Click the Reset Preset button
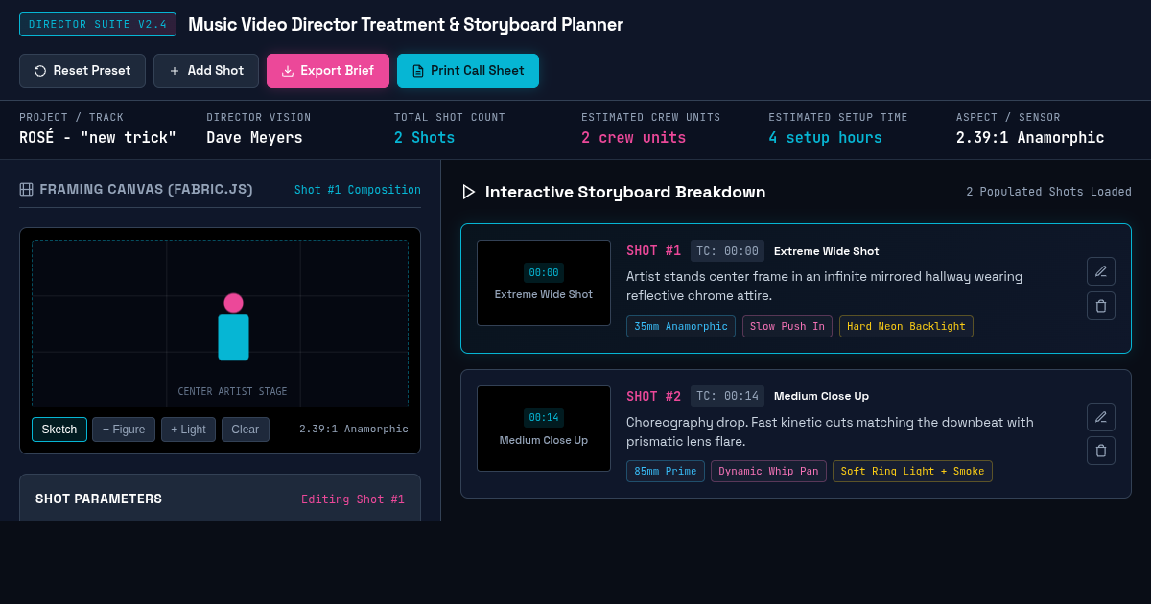The image size is (1151, 604). (82, 71)
